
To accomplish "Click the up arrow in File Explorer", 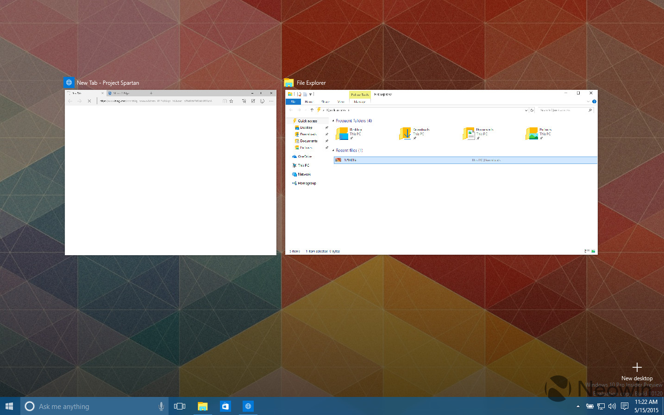I will (x=312, y=110).
